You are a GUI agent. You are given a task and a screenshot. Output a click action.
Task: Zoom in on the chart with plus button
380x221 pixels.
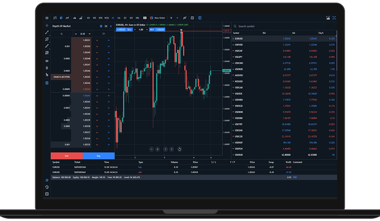[x=158, y=149]
